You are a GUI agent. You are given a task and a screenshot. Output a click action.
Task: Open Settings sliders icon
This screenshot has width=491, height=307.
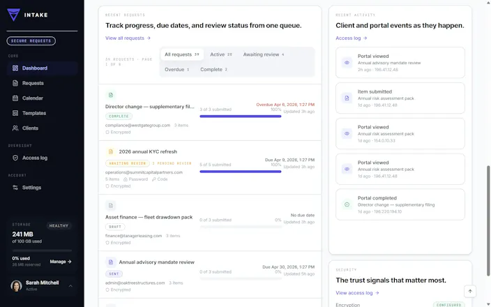click(15, 187)
